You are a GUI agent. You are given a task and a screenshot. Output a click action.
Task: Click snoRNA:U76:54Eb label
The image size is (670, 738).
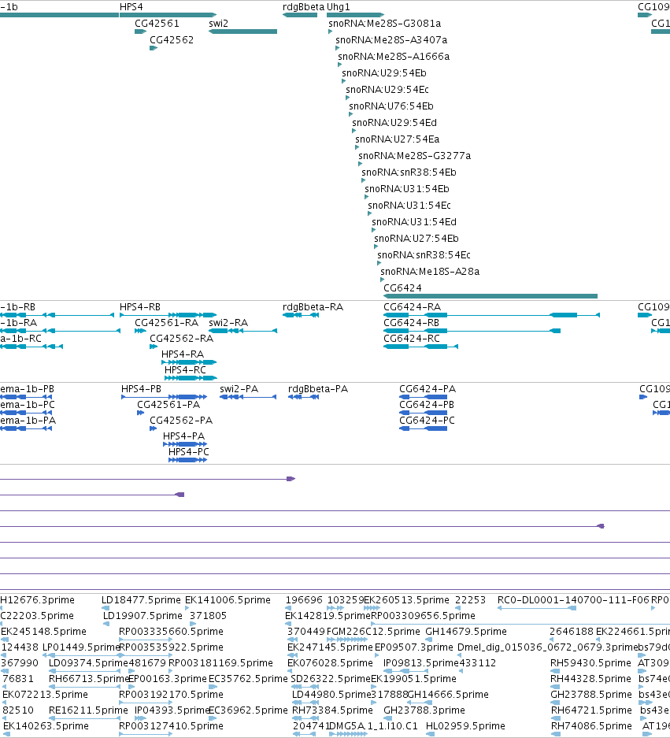click(x=391, y=106)
